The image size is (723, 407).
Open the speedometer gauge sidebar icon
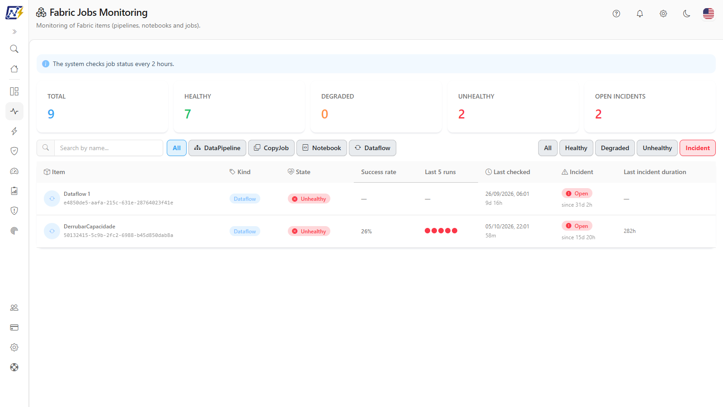[x=14, y=171]
